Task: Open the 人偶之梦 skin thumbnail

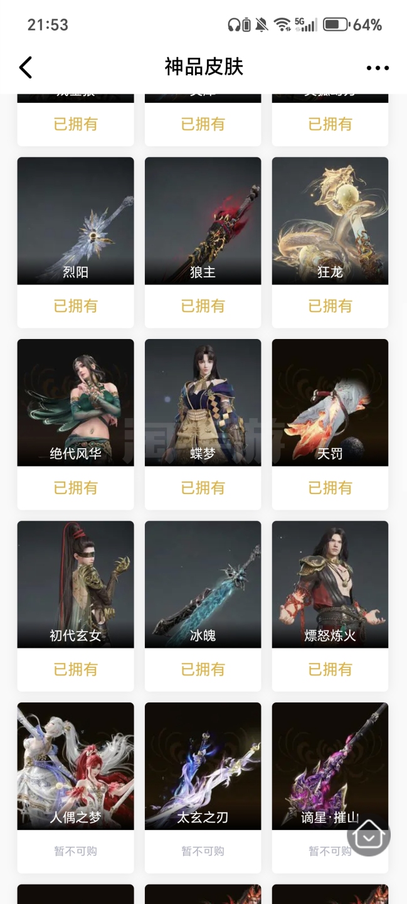Action: (75, 766)
